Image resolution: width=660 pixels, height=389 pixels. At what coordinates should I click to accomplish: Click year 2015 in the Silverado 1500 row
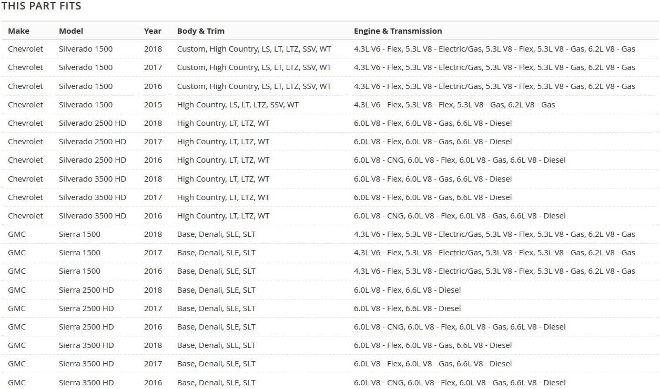tap(153, 105)
